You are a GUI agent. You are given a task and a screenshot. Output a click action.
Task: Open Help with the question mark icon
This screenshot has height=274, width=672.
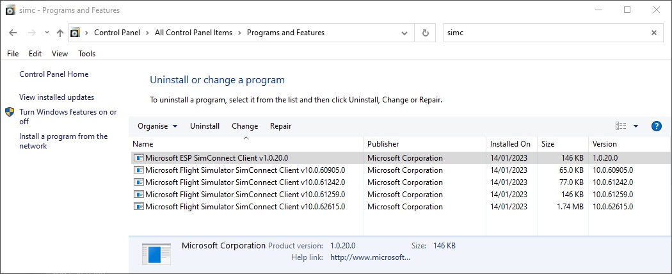click(656, 126)
